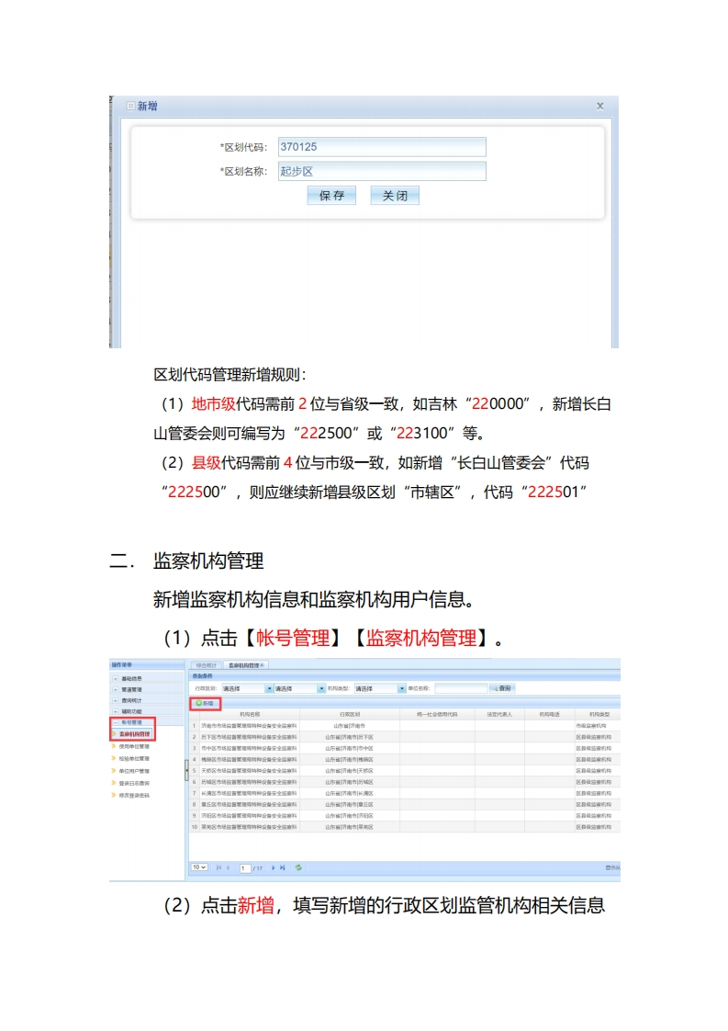728x1031 pixels.
Task: Jump to last page in pager
Action: pos(282,867)
